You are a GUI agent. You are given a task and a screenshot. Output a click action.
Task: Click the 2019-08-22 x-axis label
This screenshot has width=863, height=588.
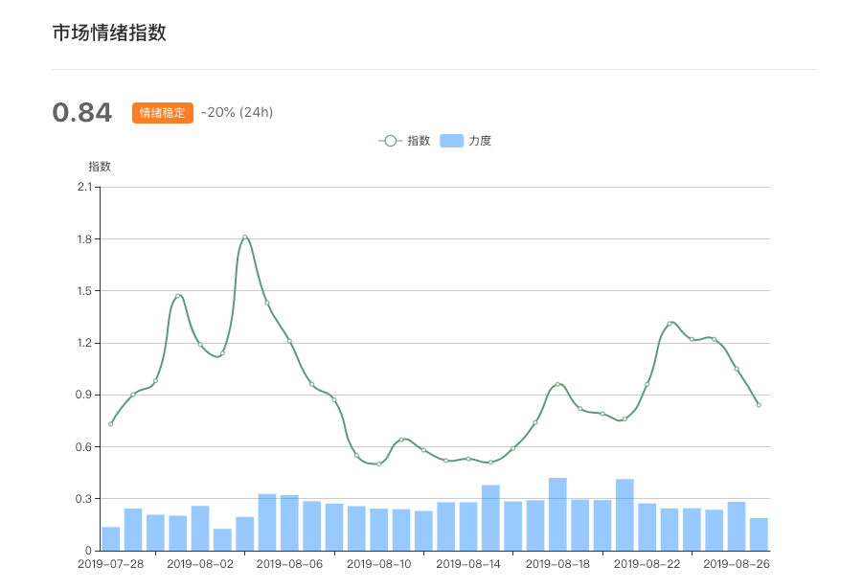pyautogui.click(x=647, y=564)
